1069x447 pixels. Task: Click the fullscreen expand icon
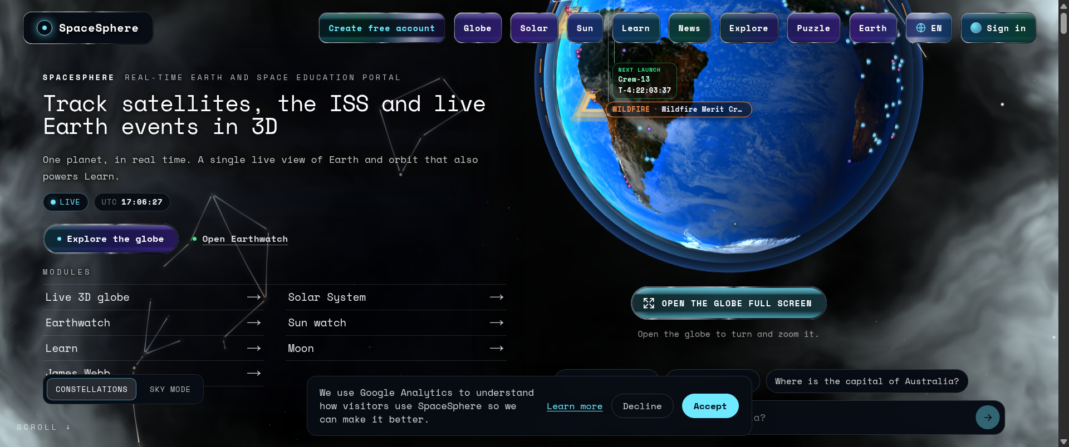coord(649,303)
